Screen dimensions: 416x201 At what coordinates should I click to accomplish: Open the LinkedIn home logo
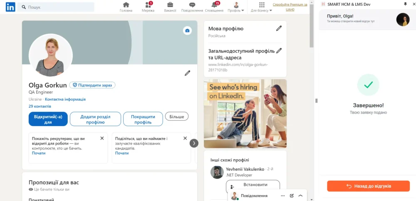[11, 7]
